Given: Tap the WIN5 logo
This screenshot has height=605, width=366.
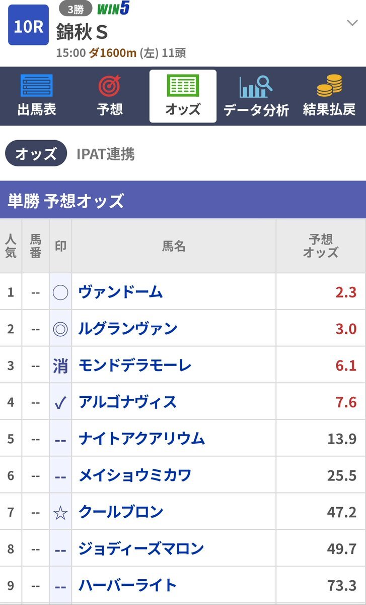Looking at the screenshot, I should (113, 9).
